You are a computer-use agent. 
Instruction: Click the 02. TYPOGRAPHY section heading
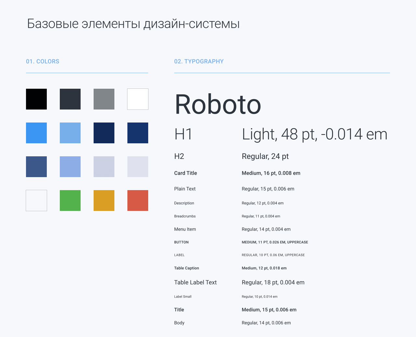(199, 61)
